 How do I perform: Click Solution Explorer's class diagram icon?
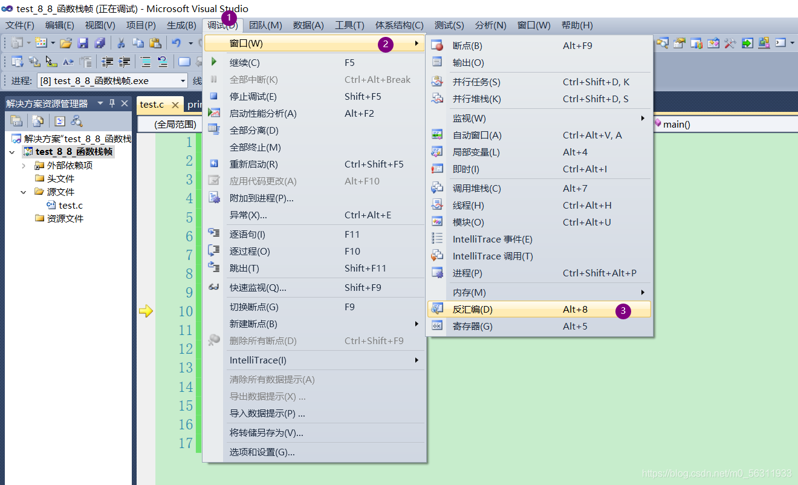tap(77, 120)
